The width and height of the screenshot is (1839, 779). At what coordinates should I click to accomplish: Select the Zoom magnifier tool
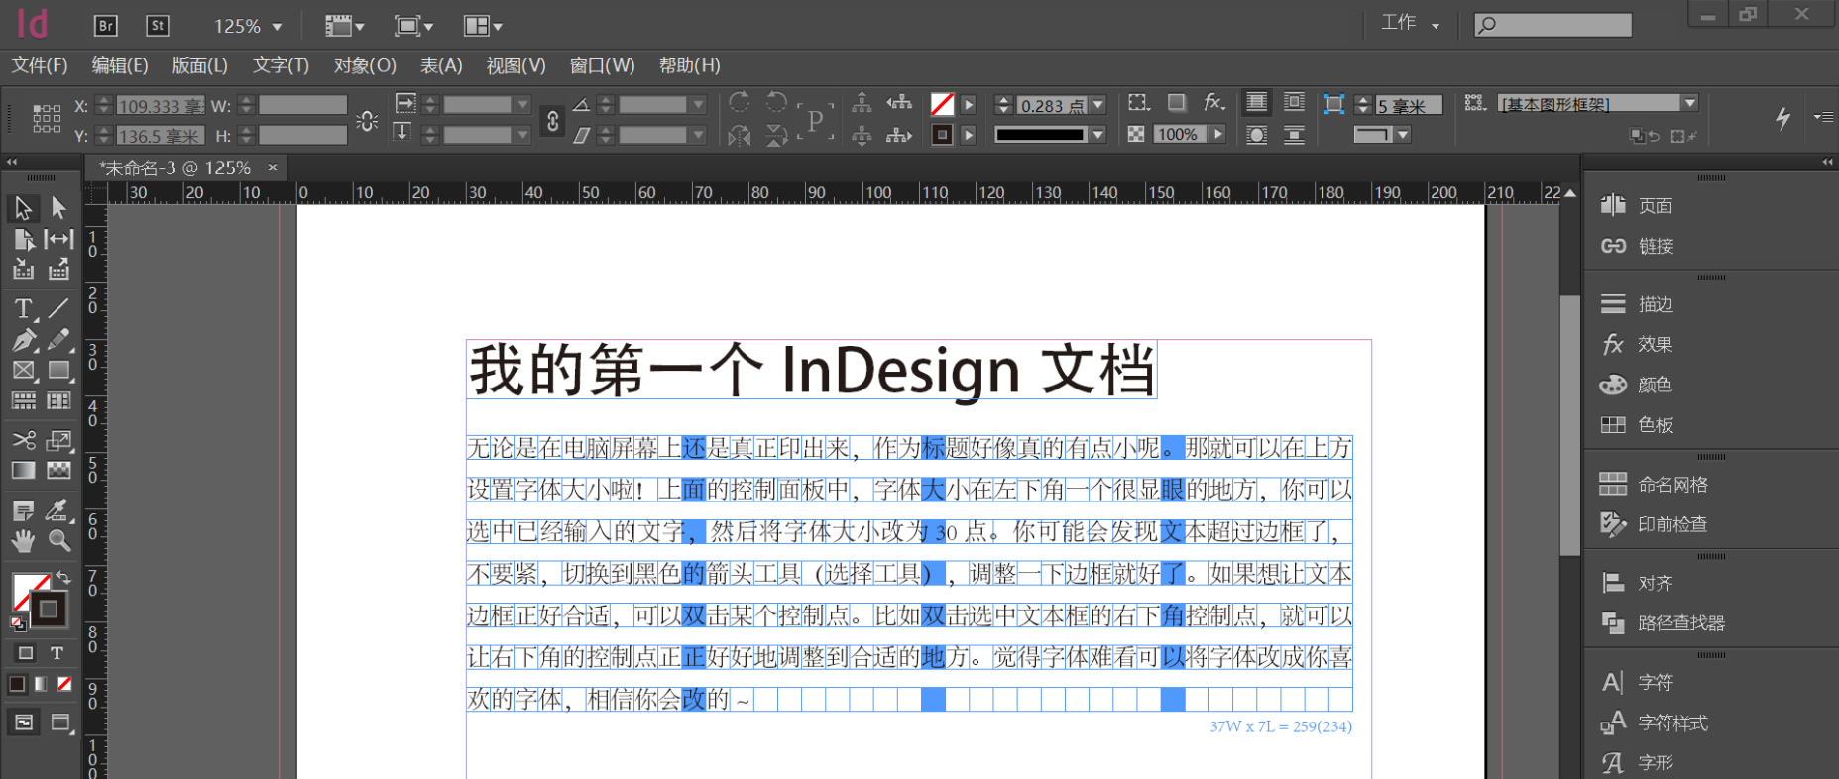coord(59,541)
